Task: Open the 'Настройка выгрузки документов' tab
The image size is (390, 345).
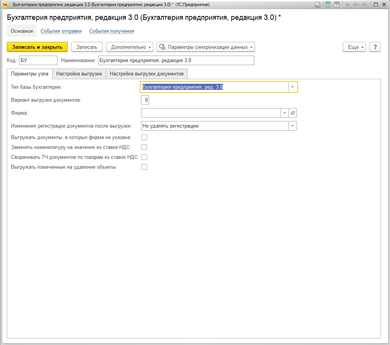Action: point(147,74)
